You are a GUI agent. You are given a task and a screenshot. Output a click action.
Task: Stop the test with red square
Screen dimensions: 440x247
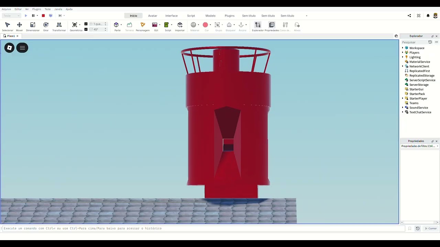click(x=43, y=15)
